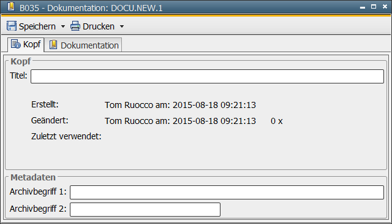
Task: Click the Zuletzt verwendet label
Action: click(66, 136)
